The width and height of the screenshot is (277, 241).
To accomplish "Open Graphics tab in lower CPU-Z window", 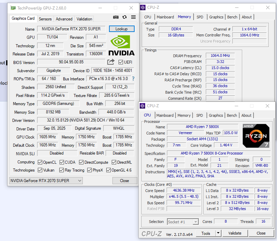I will 216,115.
